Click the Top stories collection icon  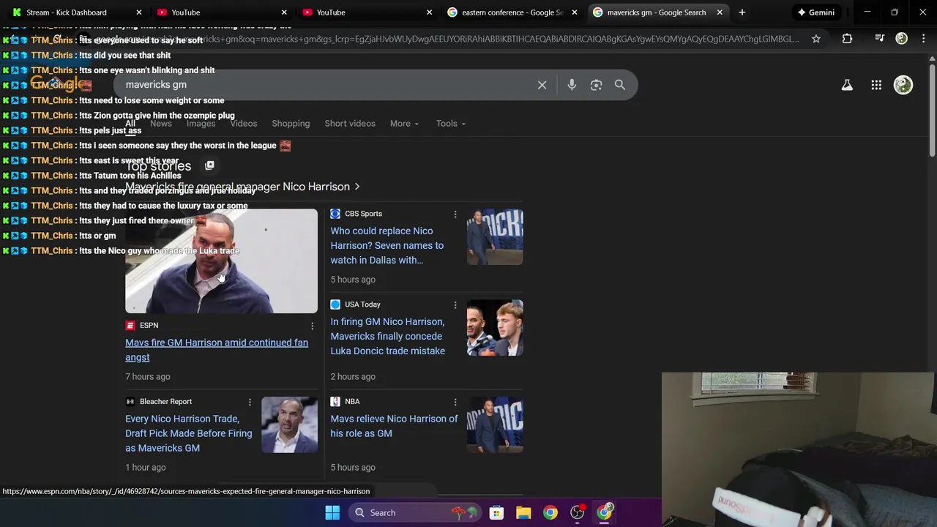pos(209,166)
